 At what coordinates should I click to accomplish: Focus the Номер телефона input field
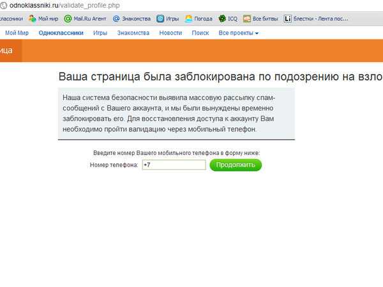click(174, 165)
